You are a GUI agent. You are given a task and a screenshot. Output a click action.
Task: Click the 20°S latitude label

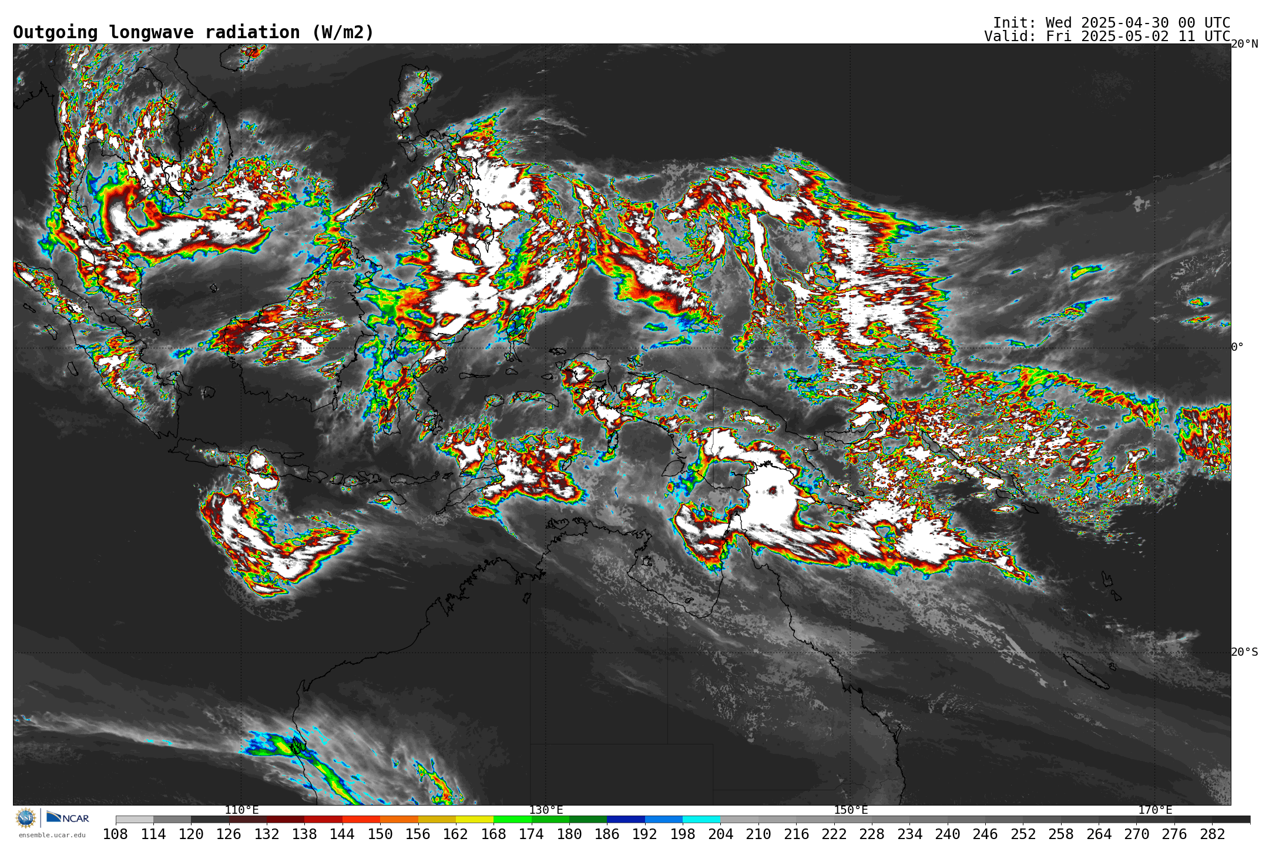1244,652
